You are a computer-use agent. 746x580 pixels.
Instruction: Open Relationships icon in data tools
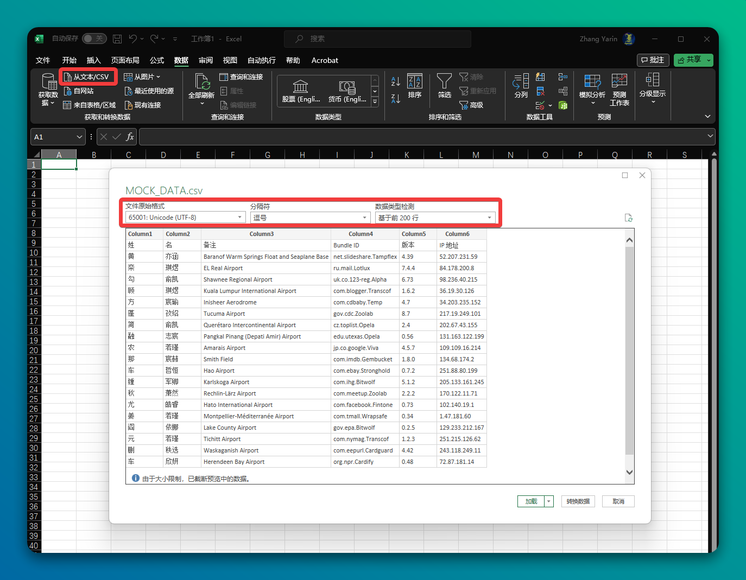[563, 91]
